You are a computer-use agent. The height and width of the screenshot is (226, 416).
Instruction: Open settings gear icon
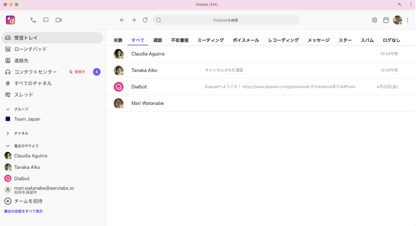(x=374, y=20)
